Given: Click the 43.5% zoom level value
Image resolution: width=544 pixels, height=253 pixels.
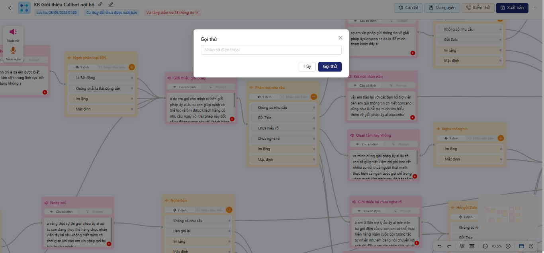Looking at the screenshot, I should 497,246.
